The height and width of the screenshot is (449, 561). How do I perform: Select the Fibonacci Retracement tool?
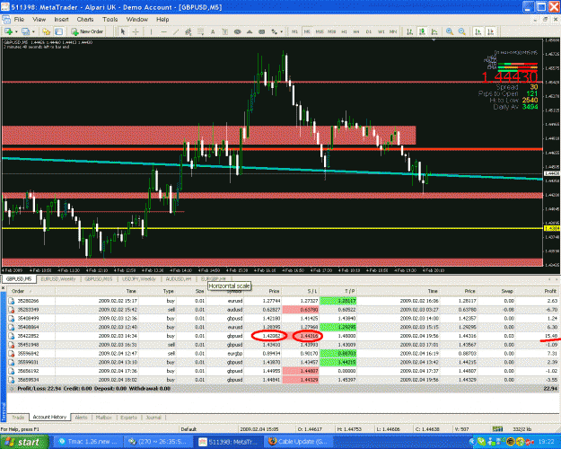[x=200, y=31]
